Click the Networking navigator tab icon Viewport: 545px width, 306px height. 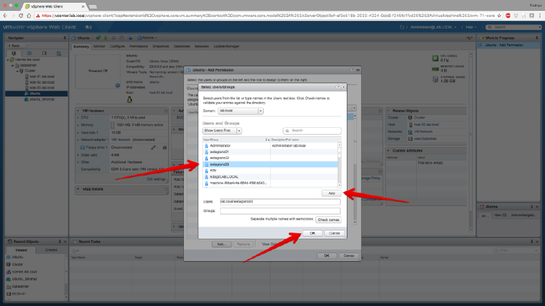click(60, 52)
